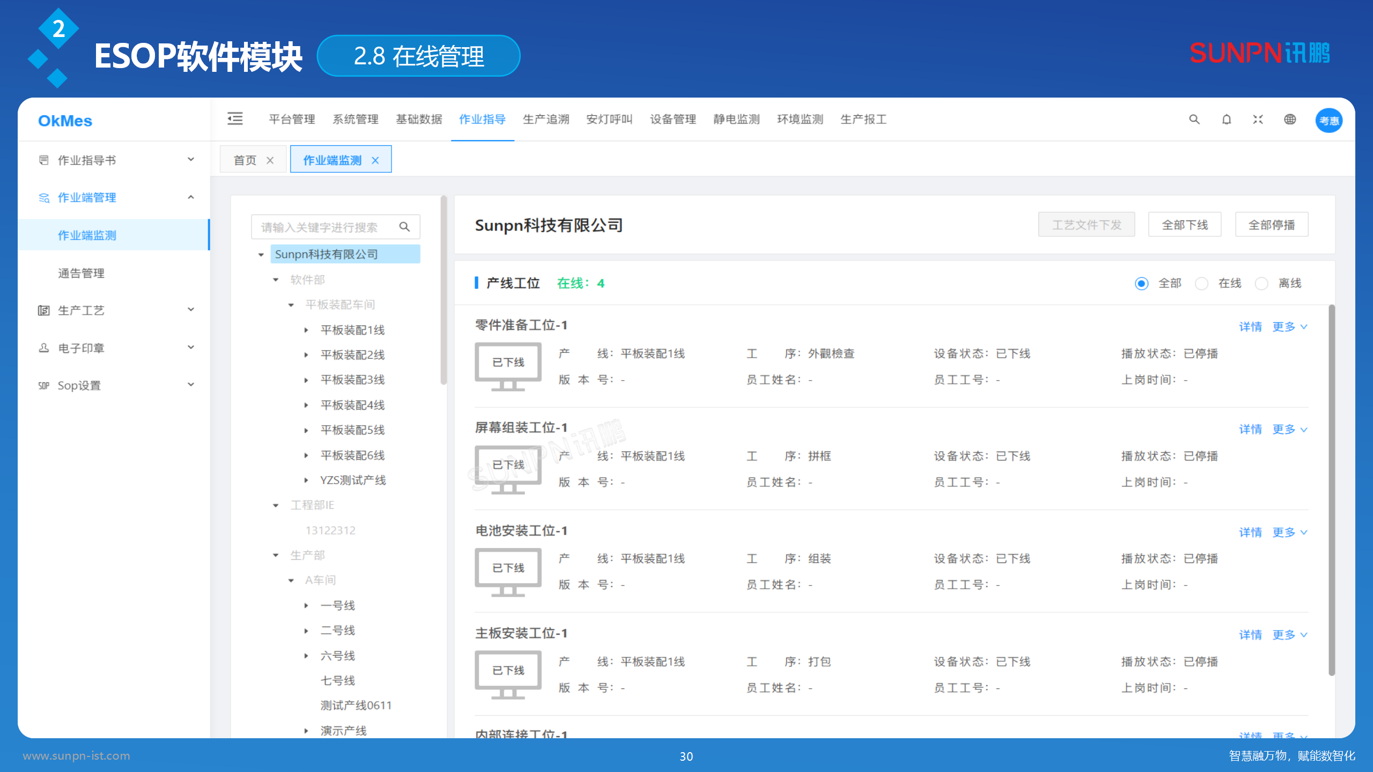
Task: Open the global search icon
Action: [1193, 120]
